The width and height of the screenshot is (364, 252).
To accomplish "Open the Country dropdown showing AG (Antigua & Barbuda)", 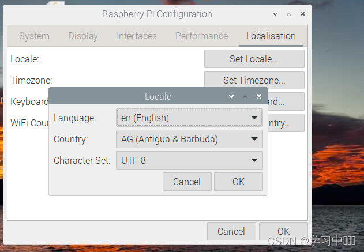I will [x=189, y=139].
